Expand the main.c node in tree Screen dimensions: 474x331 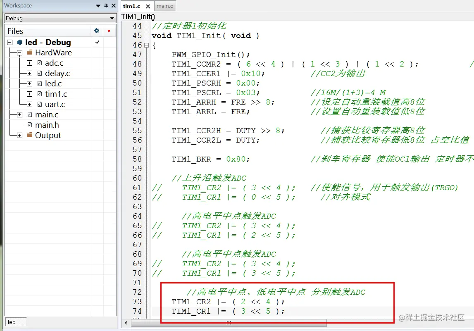tap(20, 114)
